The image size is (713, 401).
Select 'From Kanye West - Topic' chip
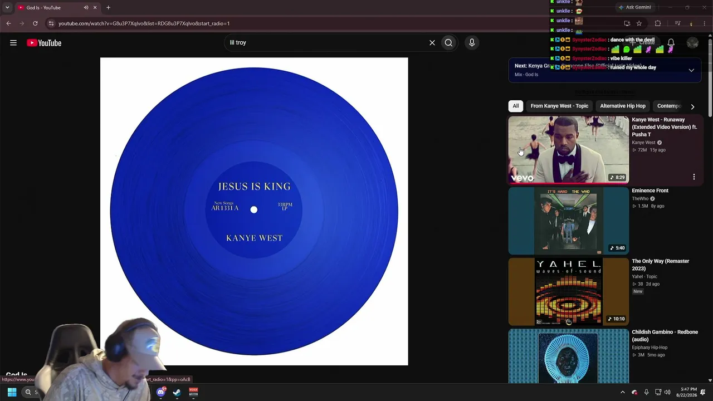(559, 106)
